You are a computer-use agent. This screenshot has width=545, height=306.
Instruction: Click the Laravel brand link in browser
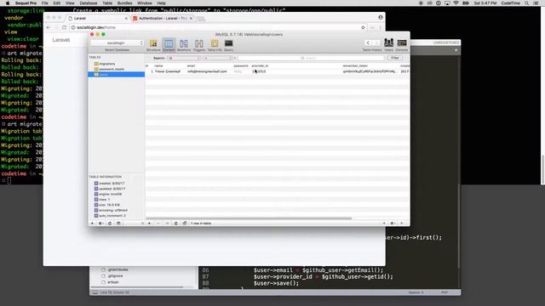click(x=61, y=40)
